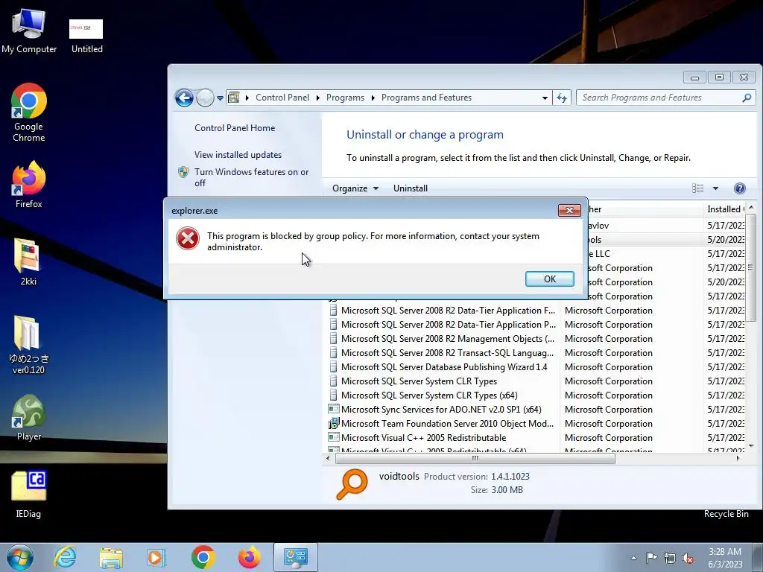Select Control Panel taskbar button
Viewport: 763px width, 572px height.
(x=295, y=557)
